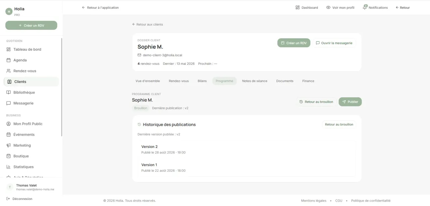The image size is (430, 206).
Task: Switch to the Rendez-vous client tab
Action: coord(179,81)
